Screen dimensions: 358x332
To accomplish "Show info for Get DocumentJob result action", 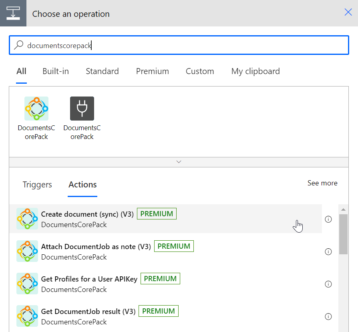I will [x=328, y=316].
